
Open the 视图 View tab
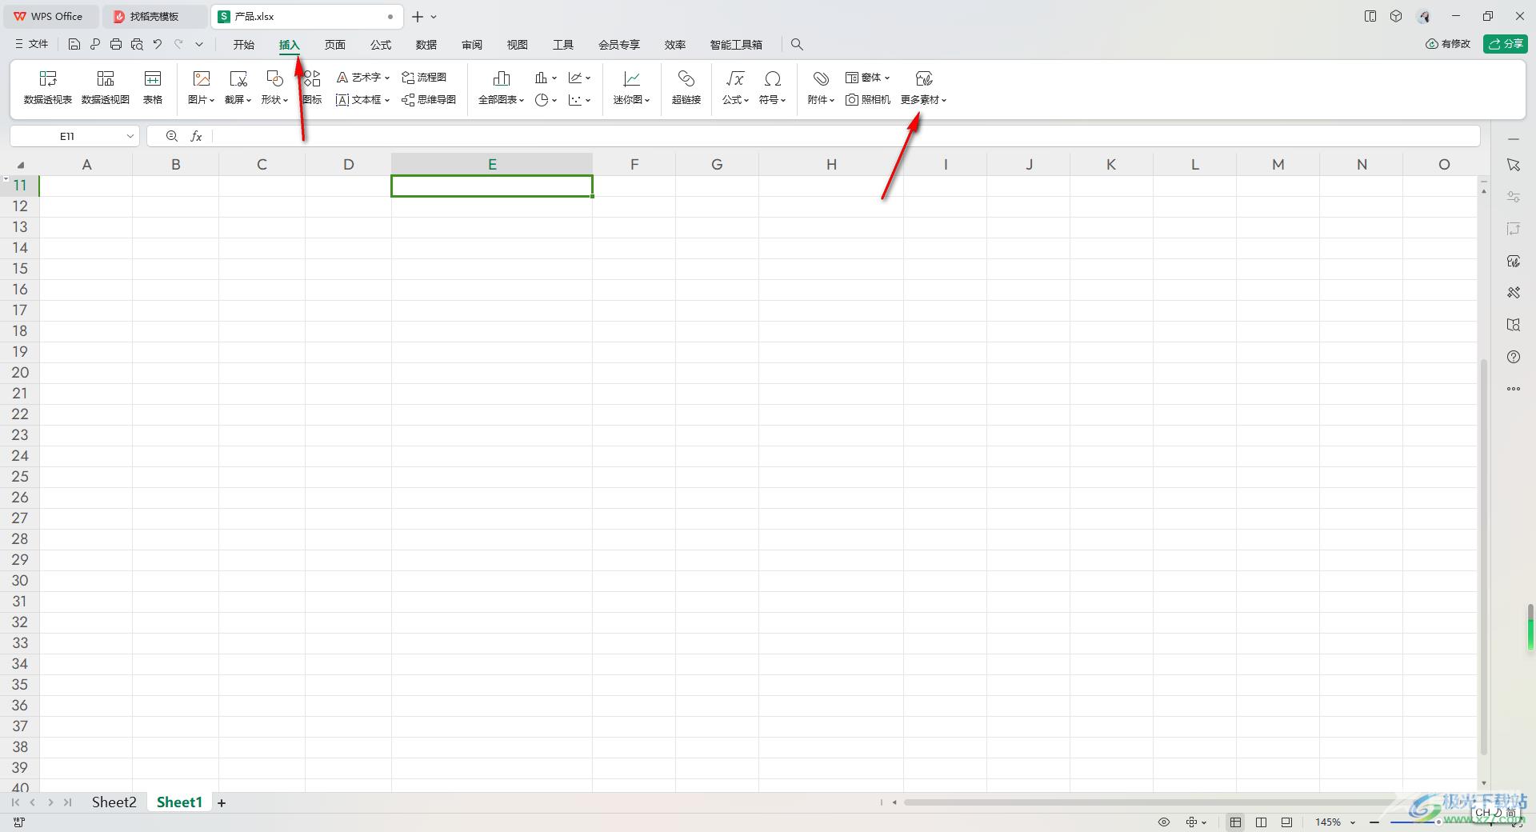pos(518,45)
